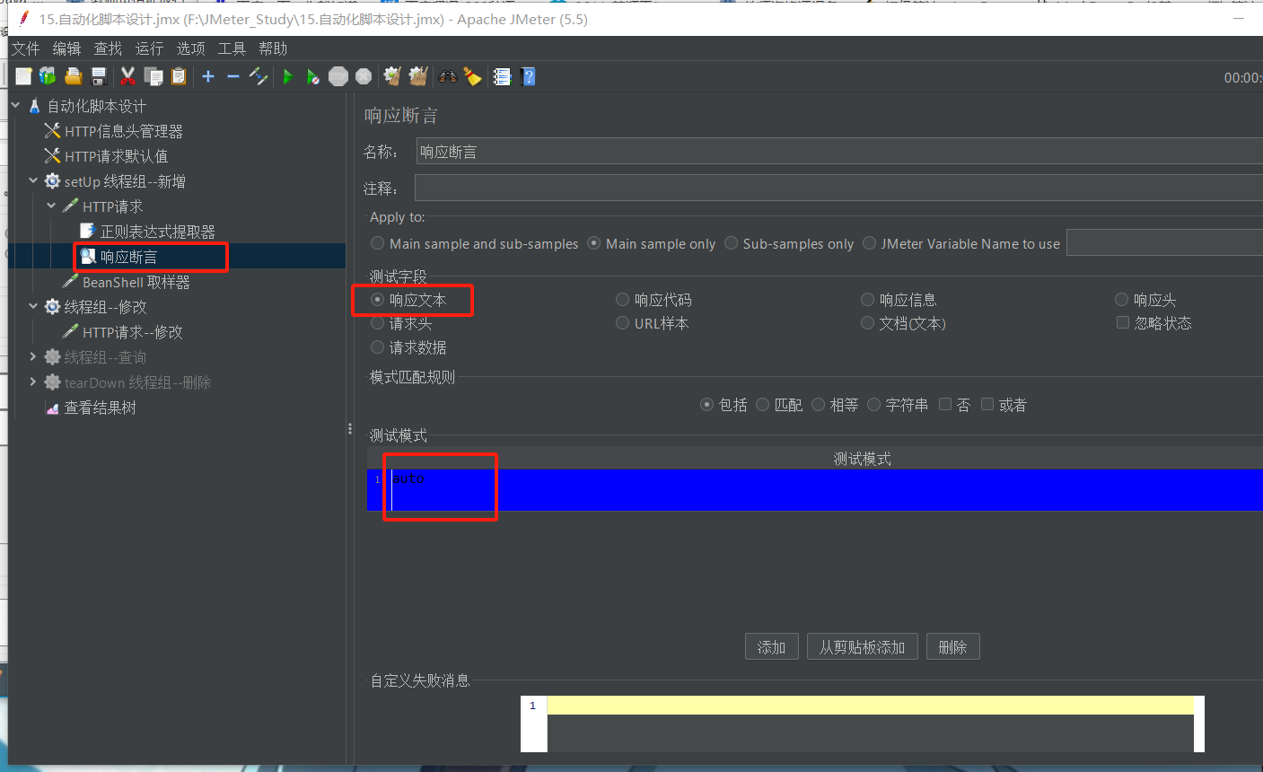
Task: Toggle the 否 checkbox
Action: [945, 405]
